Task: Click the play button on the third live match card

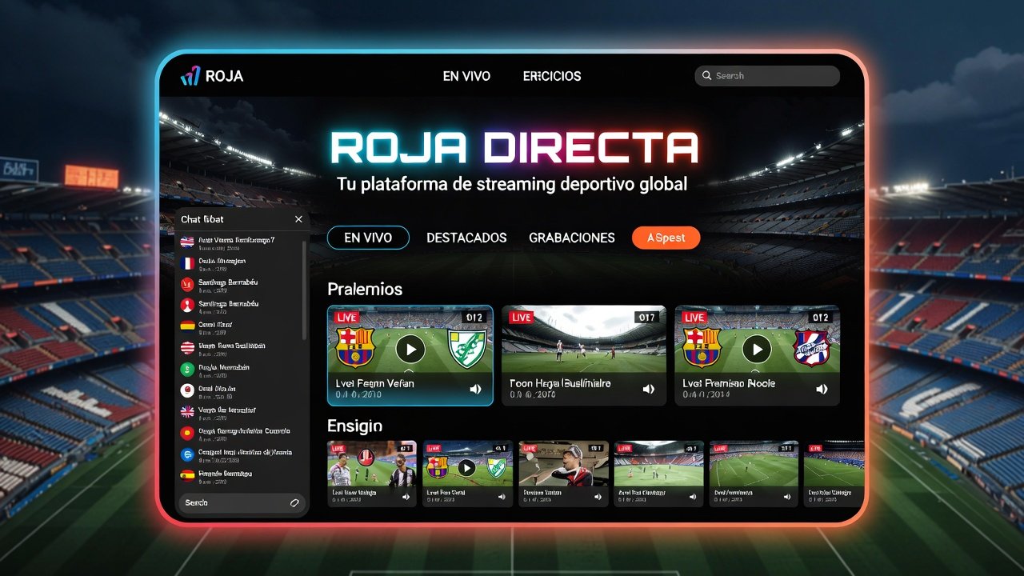Action: point(757,349)
